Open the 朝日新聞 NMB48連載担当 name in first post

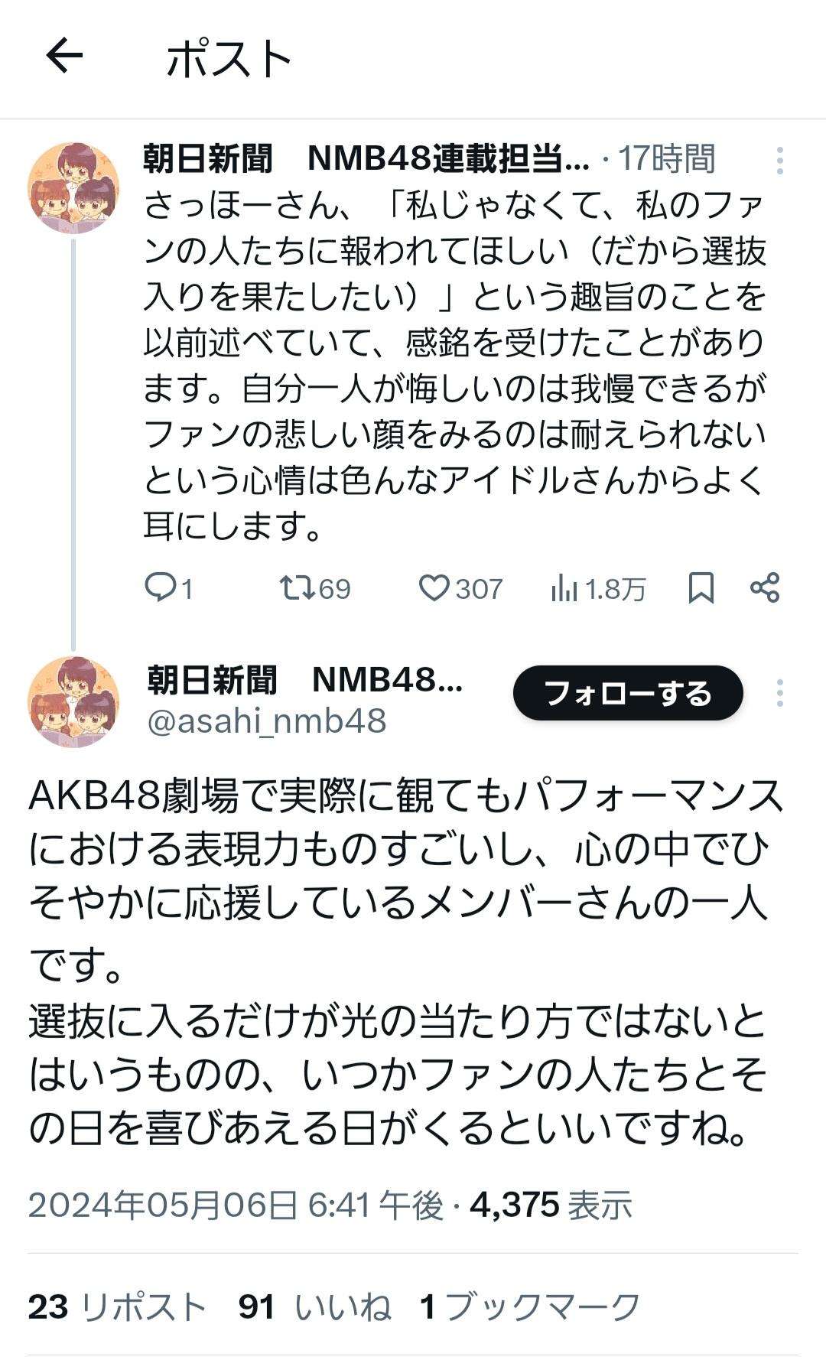coord(366,159)
